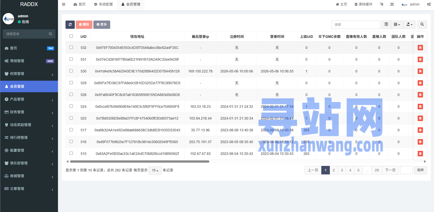
Task: Check the checkbox for UID 530
Action: tap(71, 71)
